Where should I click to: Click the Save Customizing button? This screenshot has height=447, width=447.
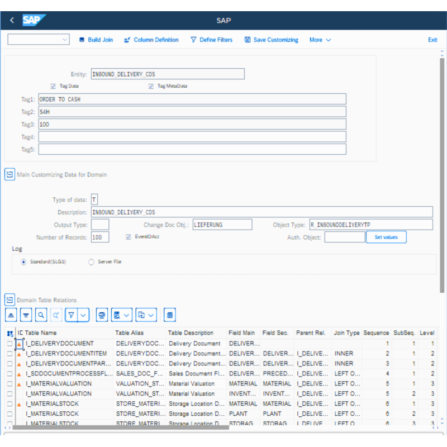tap(271, 40)
